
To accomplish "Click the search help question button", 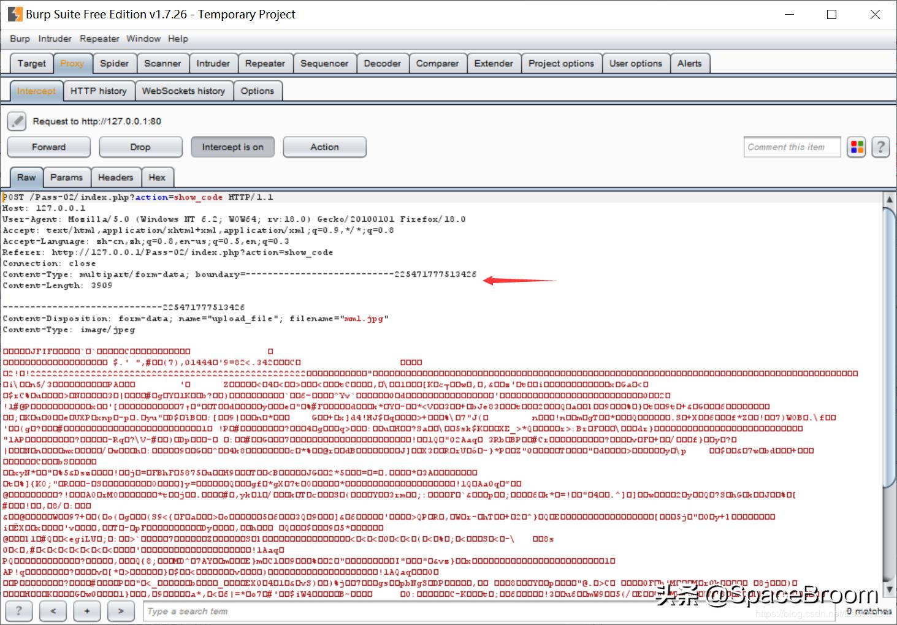I will coord(19,611).
